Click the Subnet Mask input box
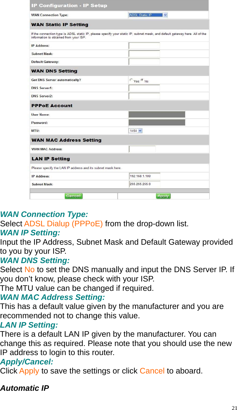 144,53
